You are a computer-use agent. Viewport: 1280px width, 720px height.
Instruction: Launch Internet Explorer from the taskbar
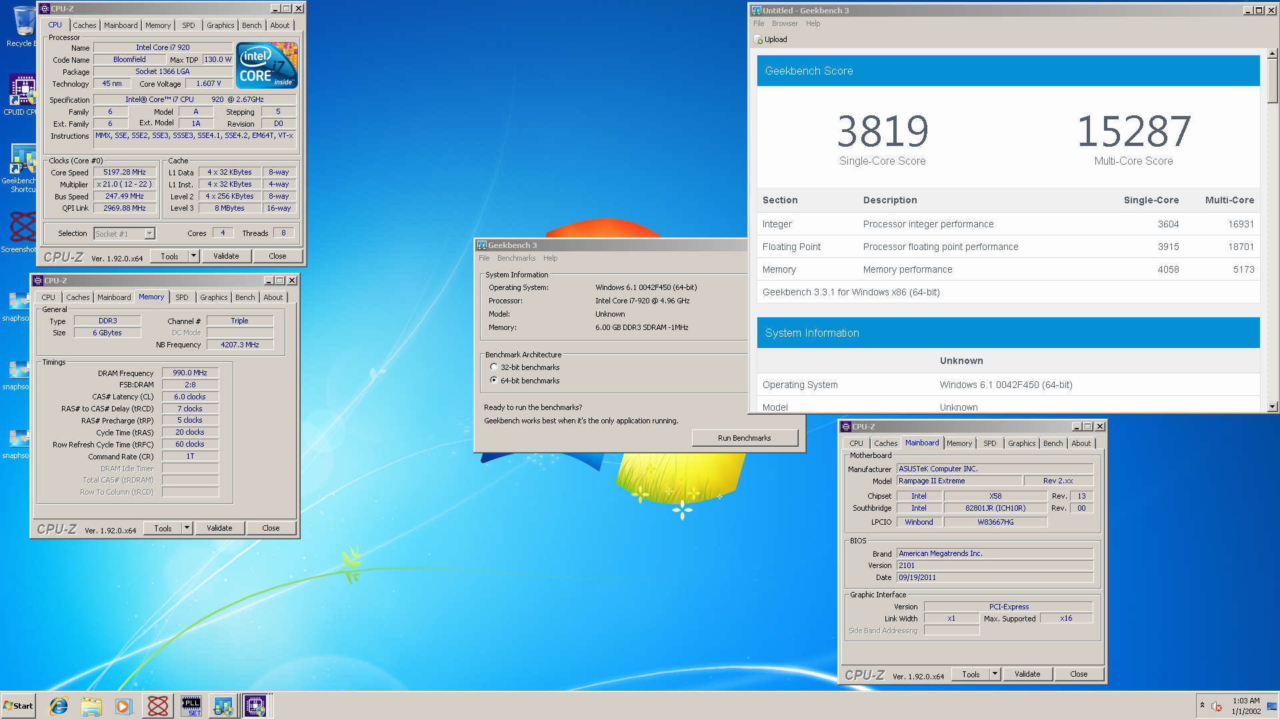coord(59,706)
